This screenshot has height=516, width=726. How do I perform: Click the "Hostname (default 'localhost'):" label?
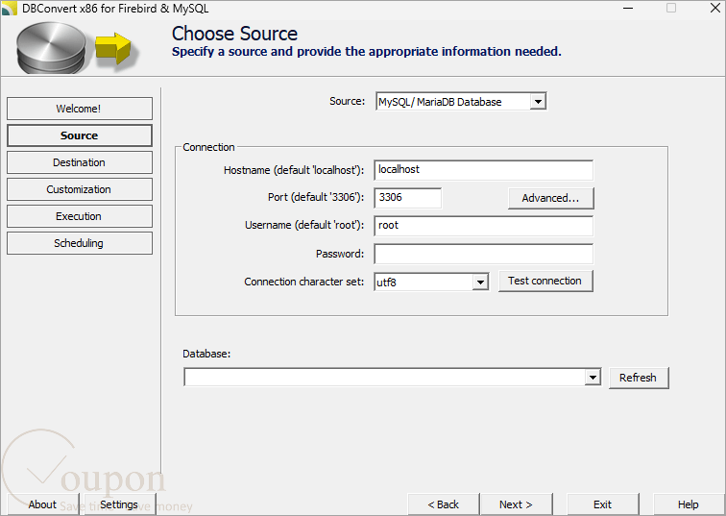tap(294, 170)
